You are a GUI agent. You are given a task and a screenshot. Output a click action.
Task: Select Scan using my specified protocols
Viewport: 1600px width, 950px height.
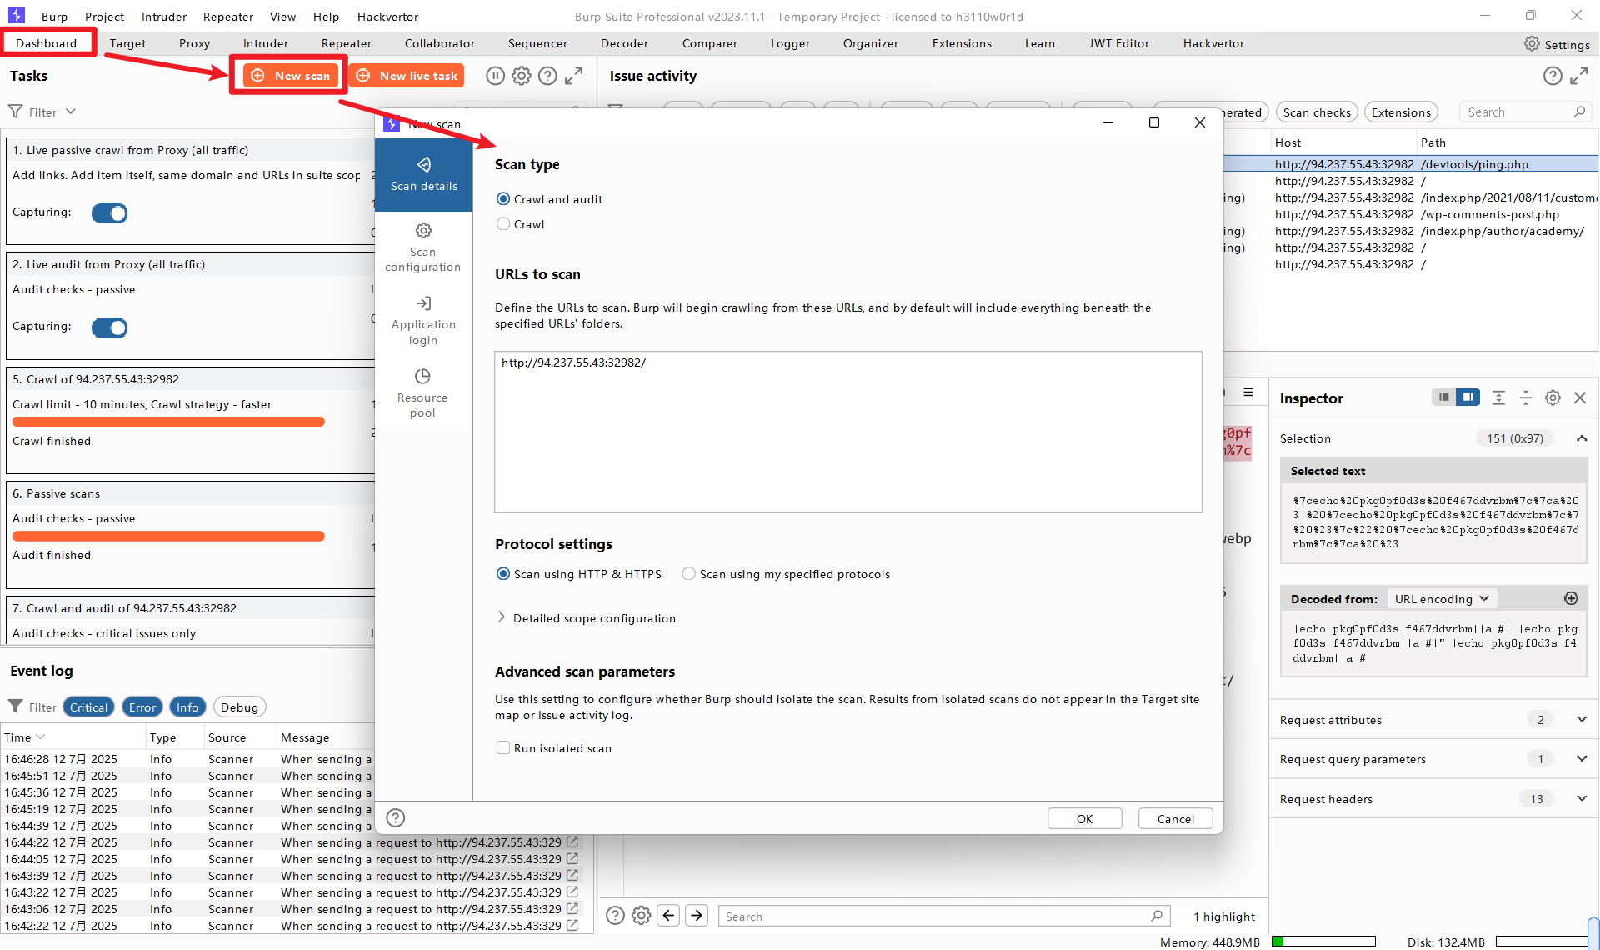(x=688, y=574)
